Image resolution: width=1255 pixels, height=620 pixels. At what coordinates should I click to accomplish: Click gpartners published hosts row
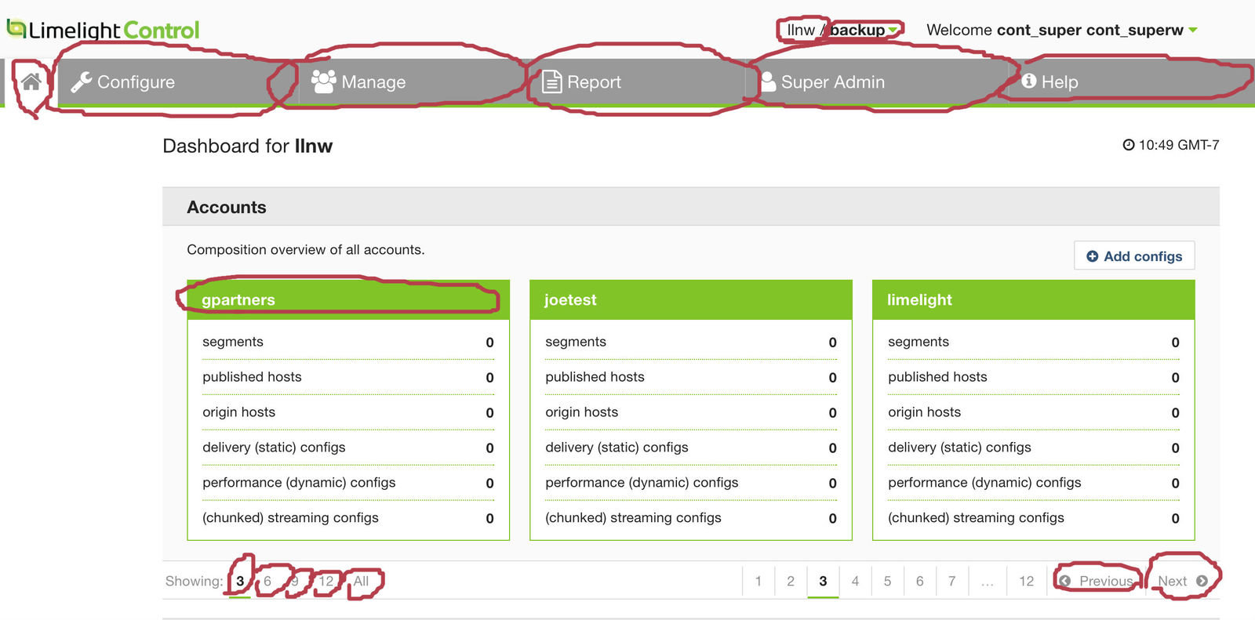pyautogui.click(x=348, y=377)
